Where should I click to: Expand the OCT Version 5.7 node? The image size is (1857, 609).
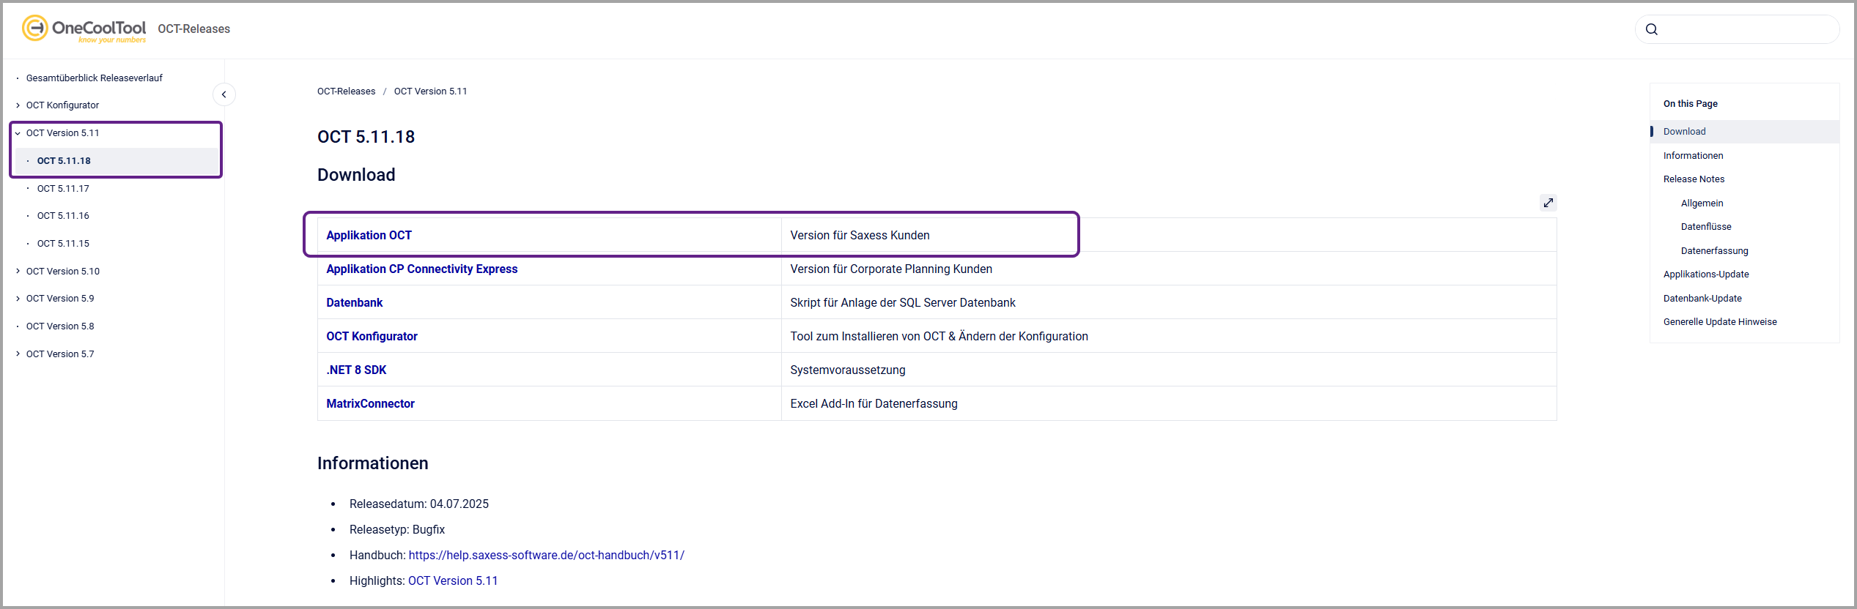click(x=18, y=354)
